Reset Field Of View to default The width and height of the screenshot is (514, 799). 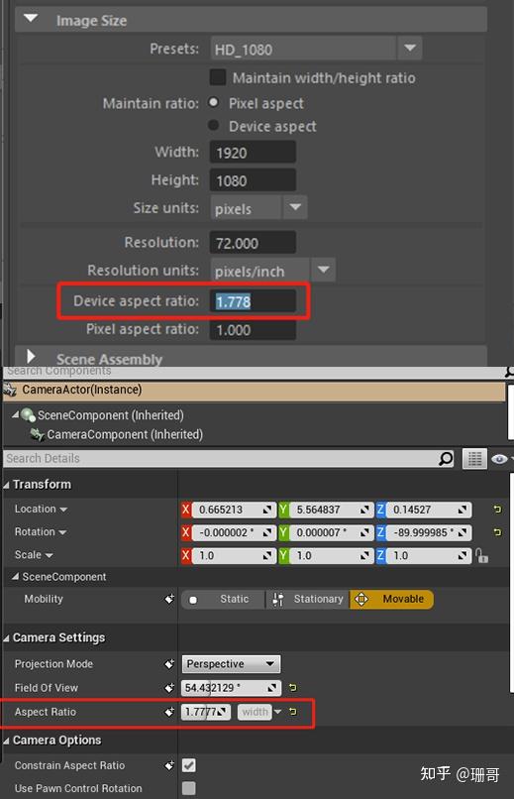click(x=292, y=687)
